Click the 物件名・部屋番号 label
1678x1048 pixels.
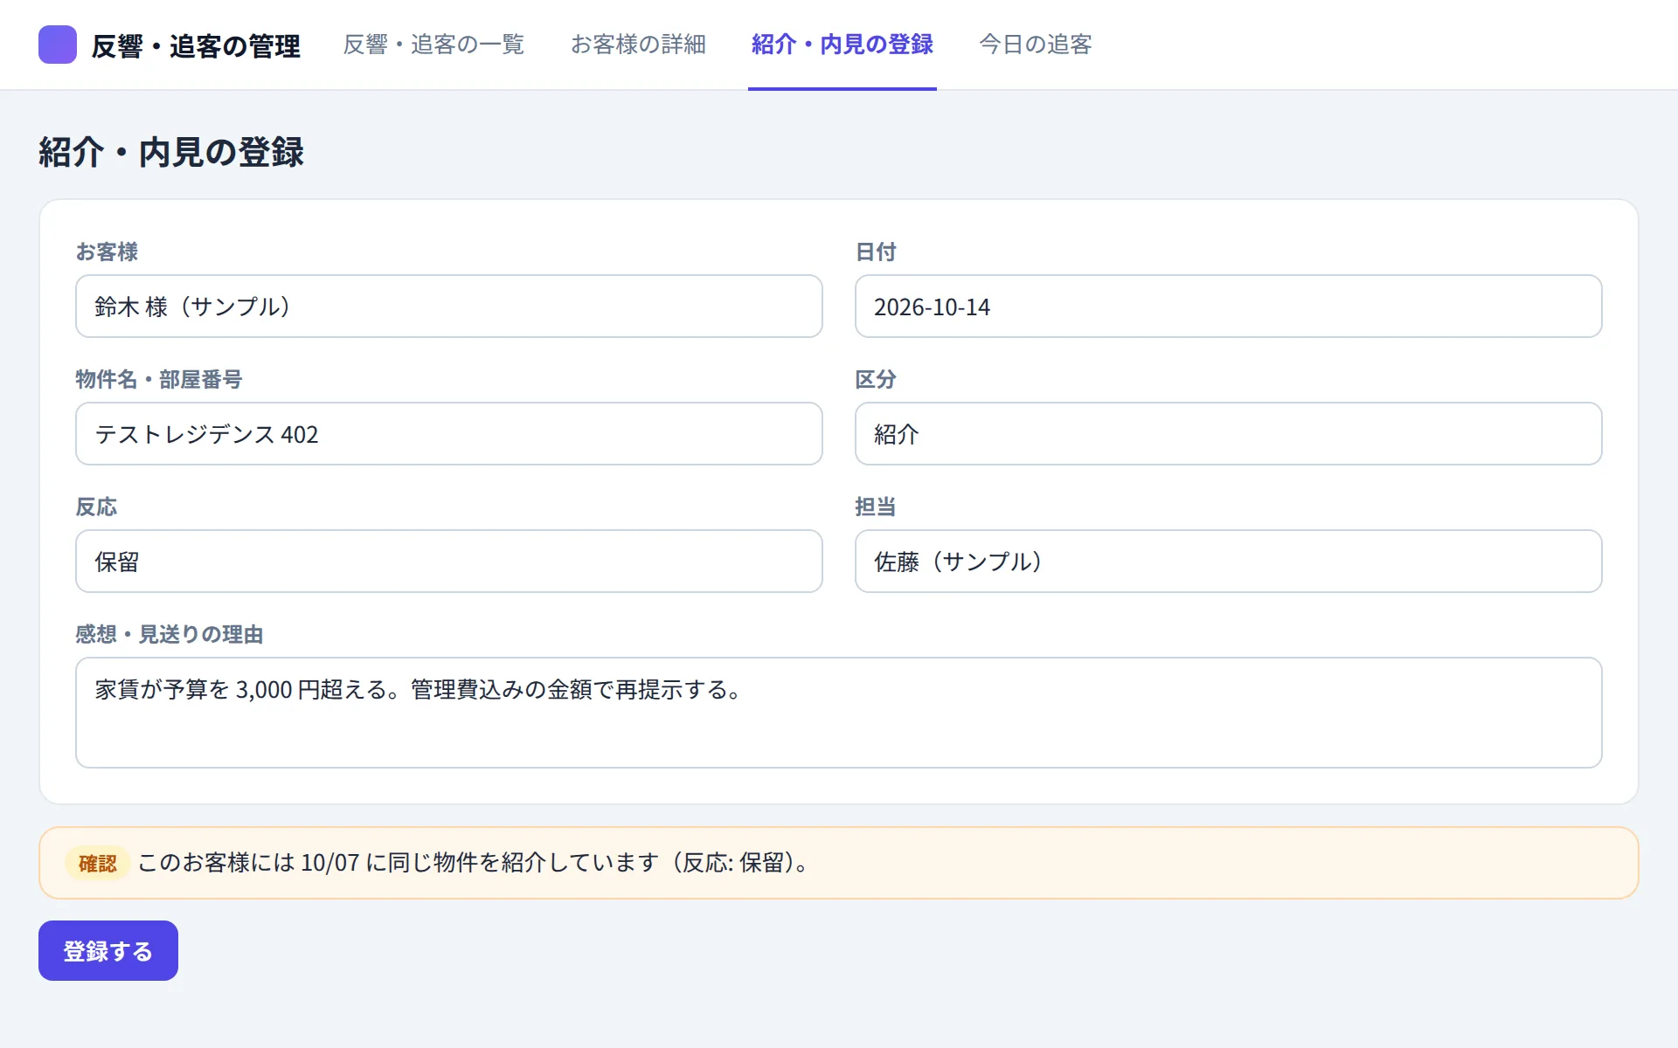coord(159,379)
